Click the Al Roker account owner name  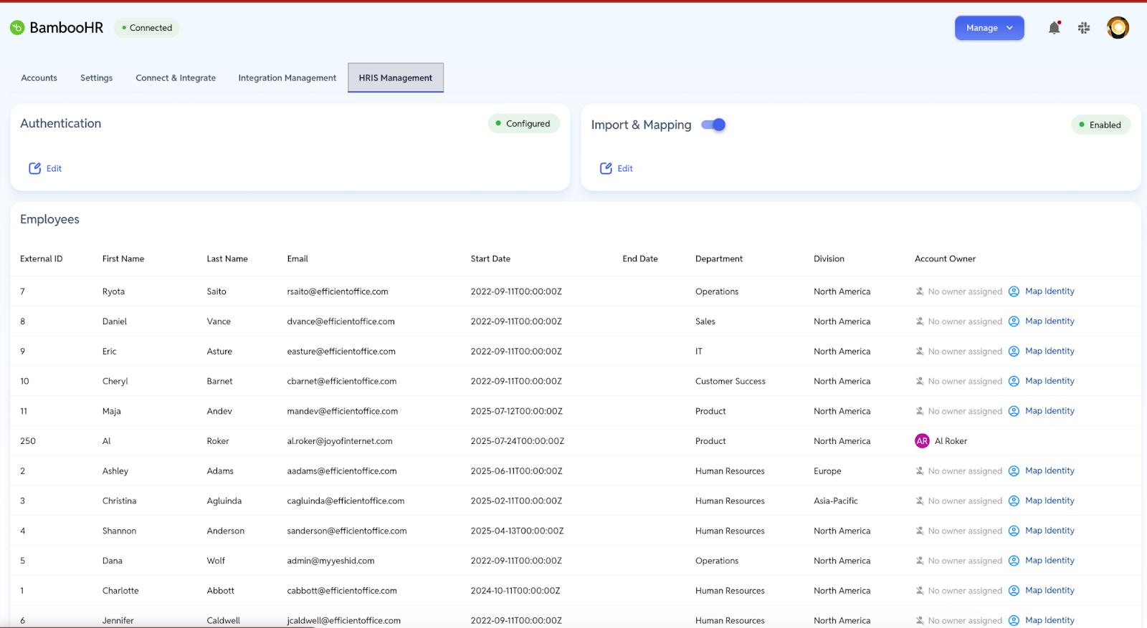[x=951, y=441]
